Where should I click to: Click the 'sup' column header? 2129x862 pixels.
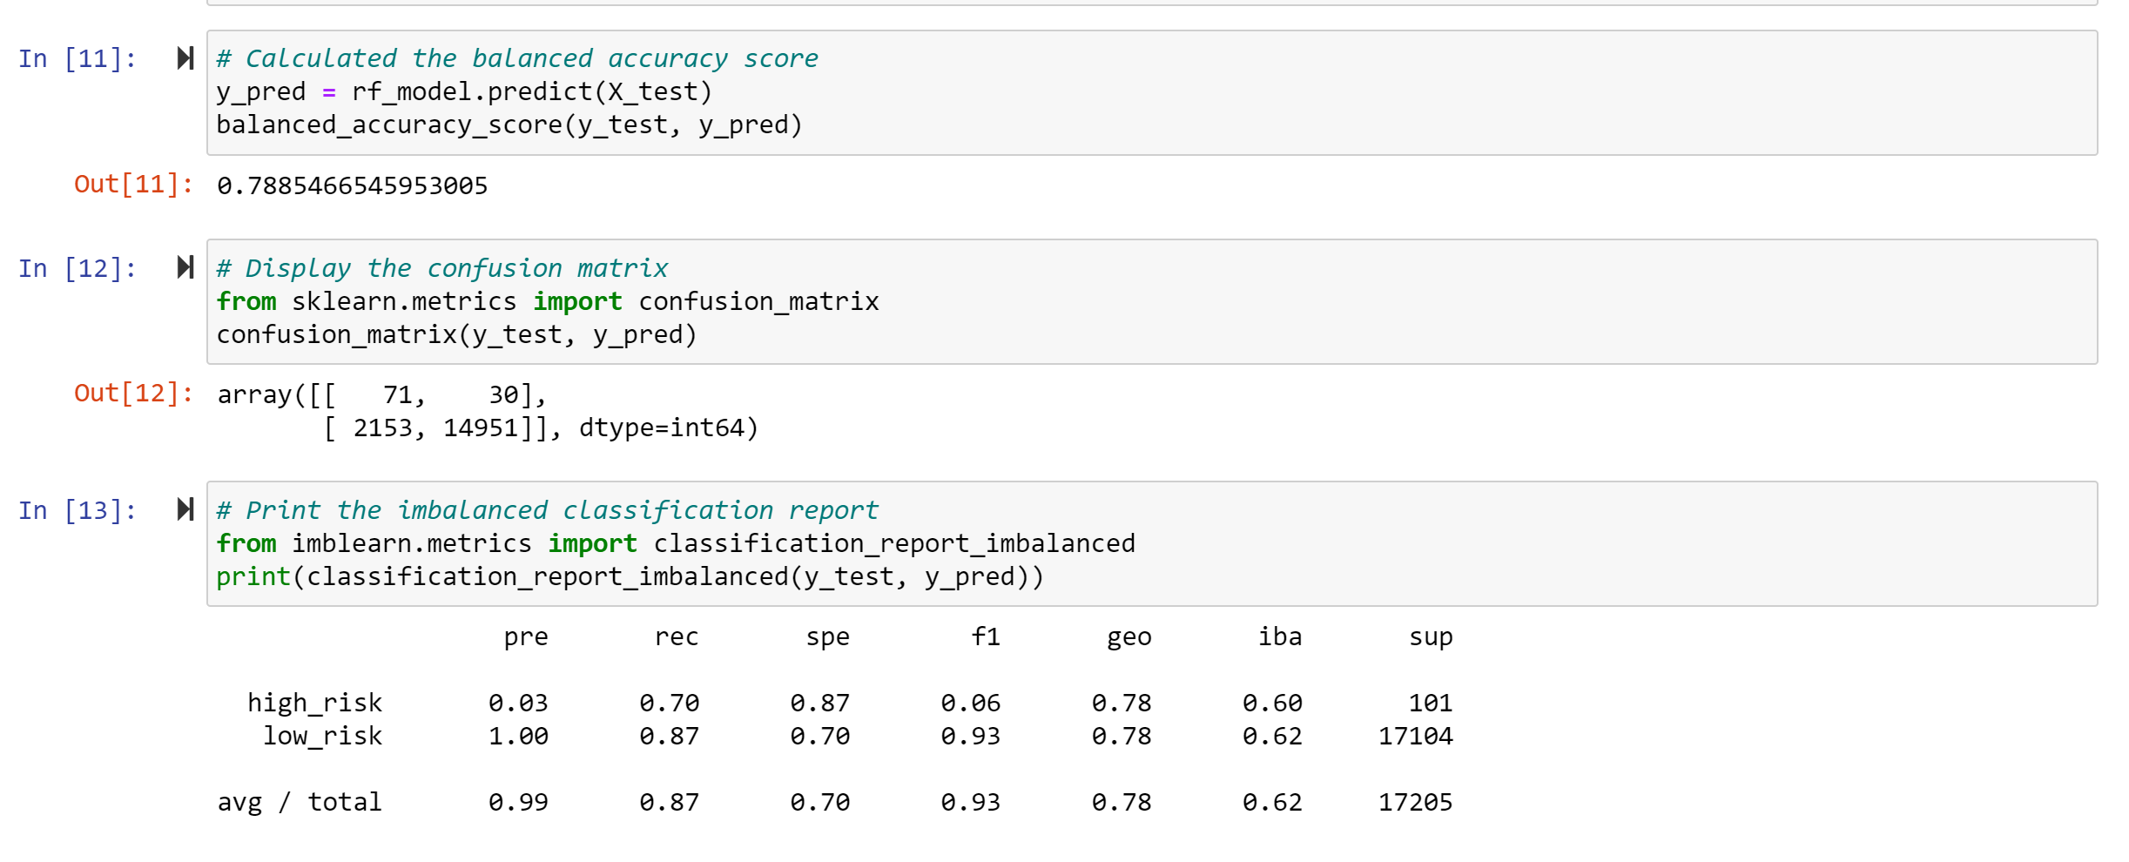1432,637
